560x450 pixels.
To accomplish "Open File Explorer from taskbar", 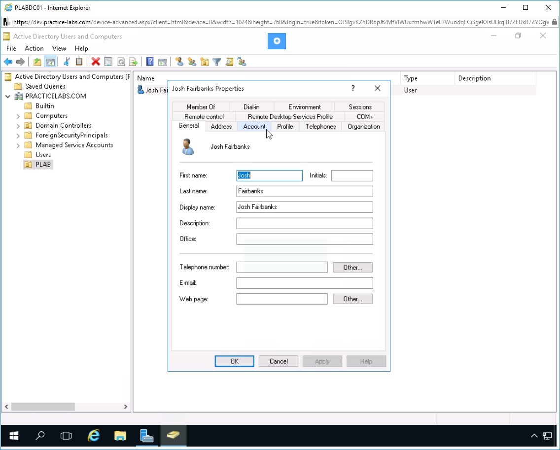I will tap(120, 435).
